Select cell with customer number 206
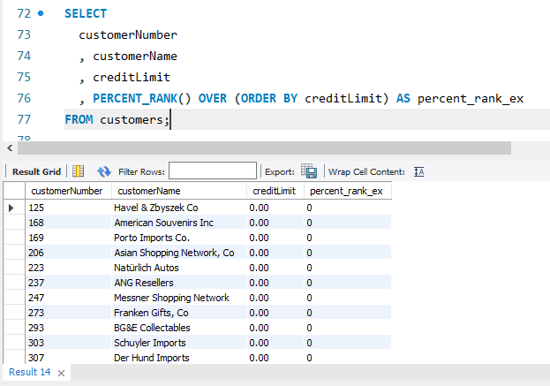This screenshot has width=550, height=386. [x=68, y=253]
